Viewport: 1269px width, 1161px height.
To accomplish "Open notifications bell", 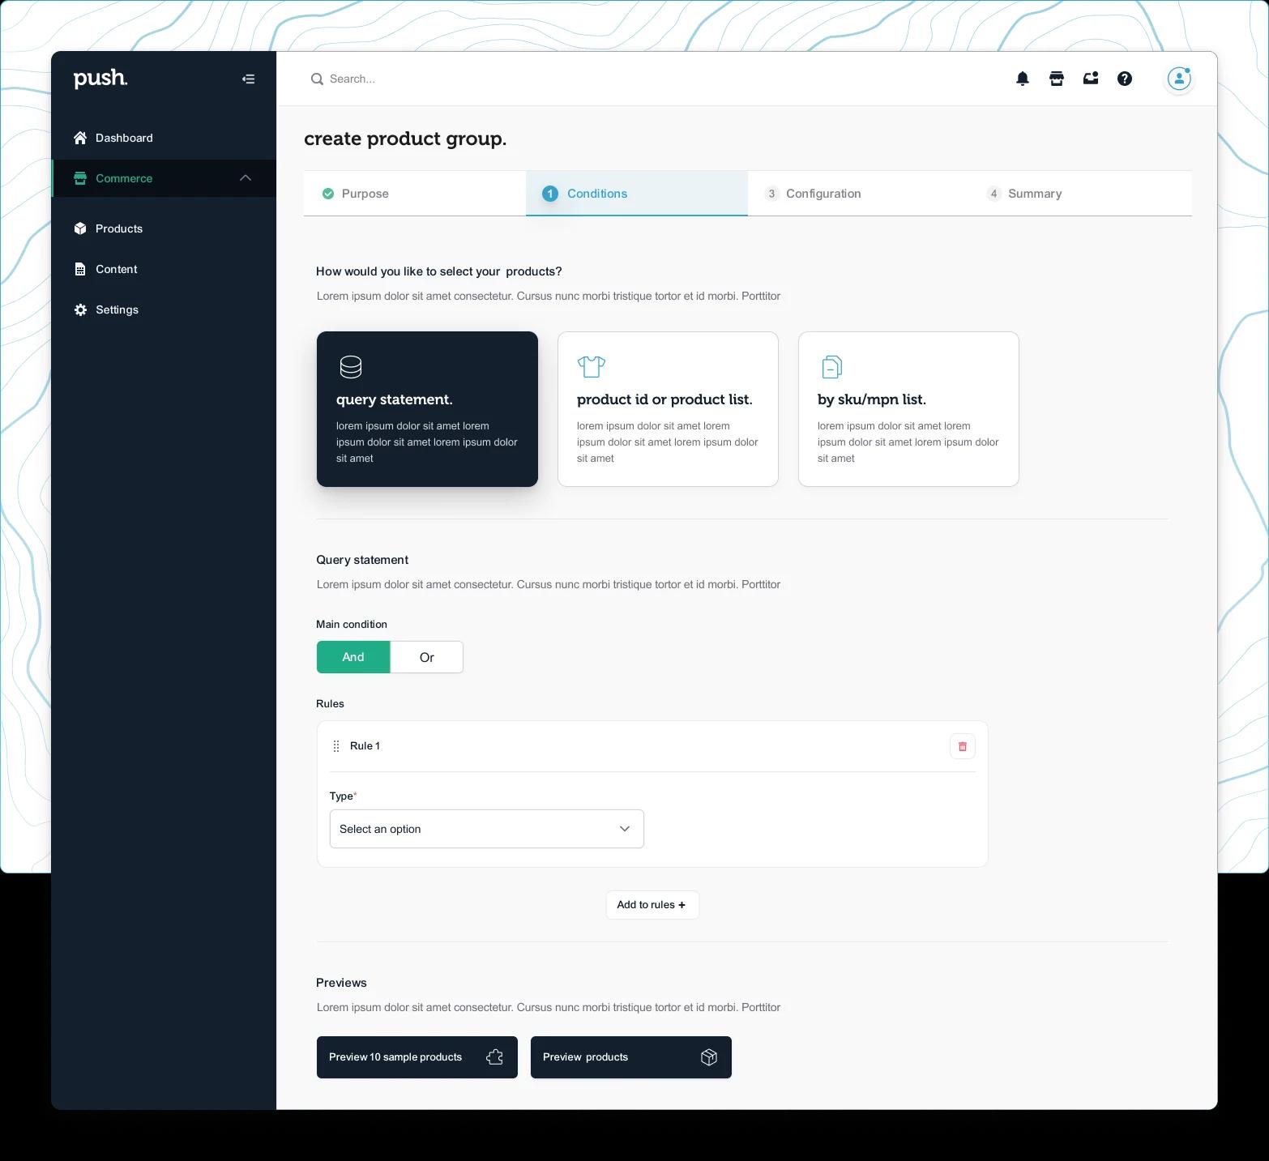I will coord(1023,79).
